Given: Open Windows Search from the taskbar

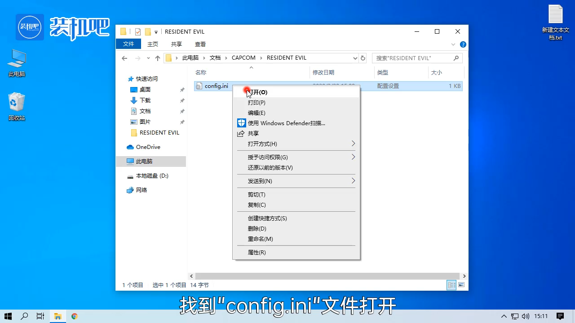Looking at the screenshot, I should [x=24, y=316].
